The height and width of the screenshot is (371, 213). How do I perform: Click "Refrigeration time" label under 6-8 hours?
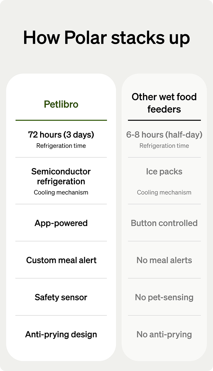(x=164, y=146)
